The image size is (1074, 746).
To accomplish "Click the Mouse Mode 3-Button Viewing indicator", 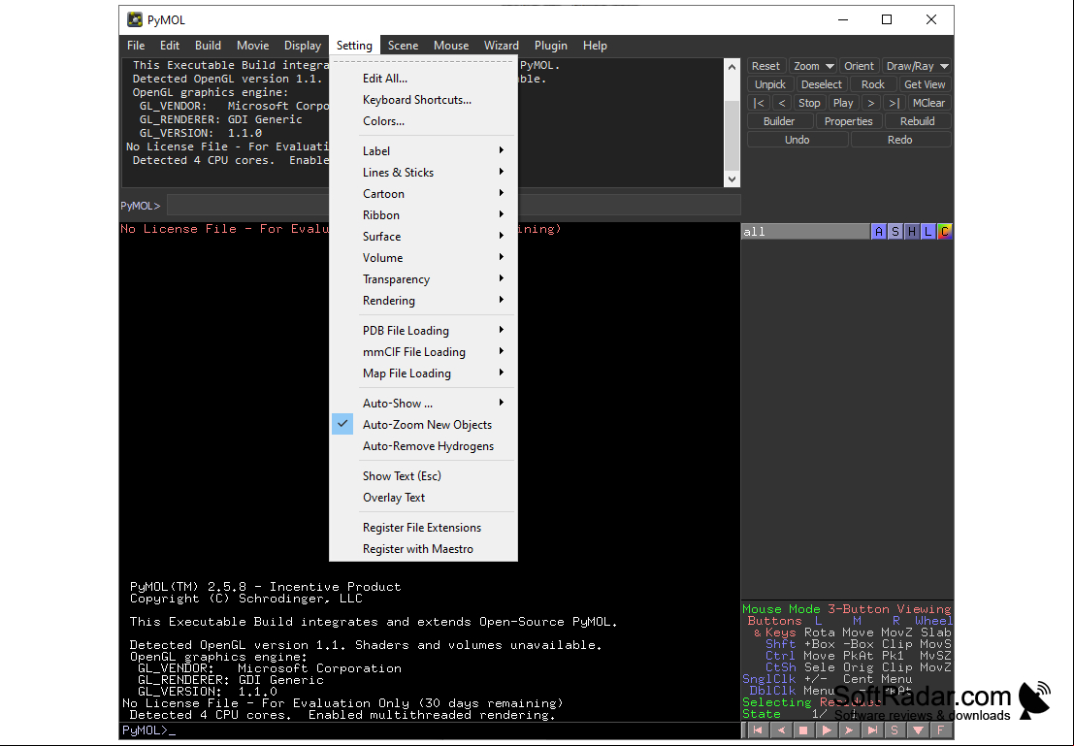I will pyautogui.click(x=847, y=609).
